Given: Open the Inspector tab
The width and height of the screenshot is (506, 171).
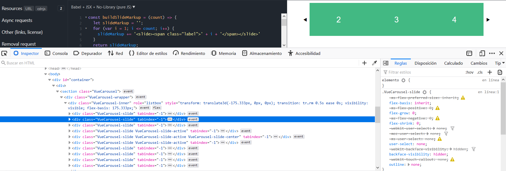Looking at the screenshot, I should tap(26, 53).
